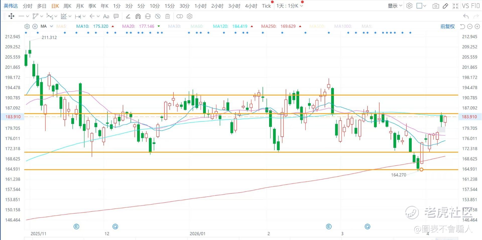Select the Tick timeframe tab
482x240 pixels.
tap(266, 6)
